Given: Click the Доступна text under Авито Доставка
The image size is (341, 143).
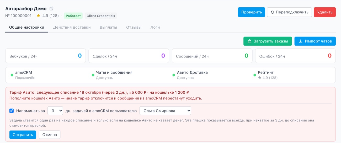Looking at the screenshot, I should click(185, 78).
